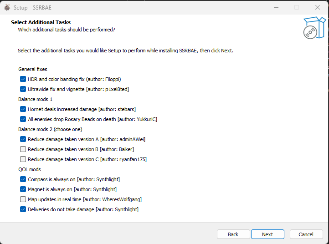Deselect Reduce damage taken version A
This screenshot has width=329, height=244.
pyautogui.click(x=23, y=139)
